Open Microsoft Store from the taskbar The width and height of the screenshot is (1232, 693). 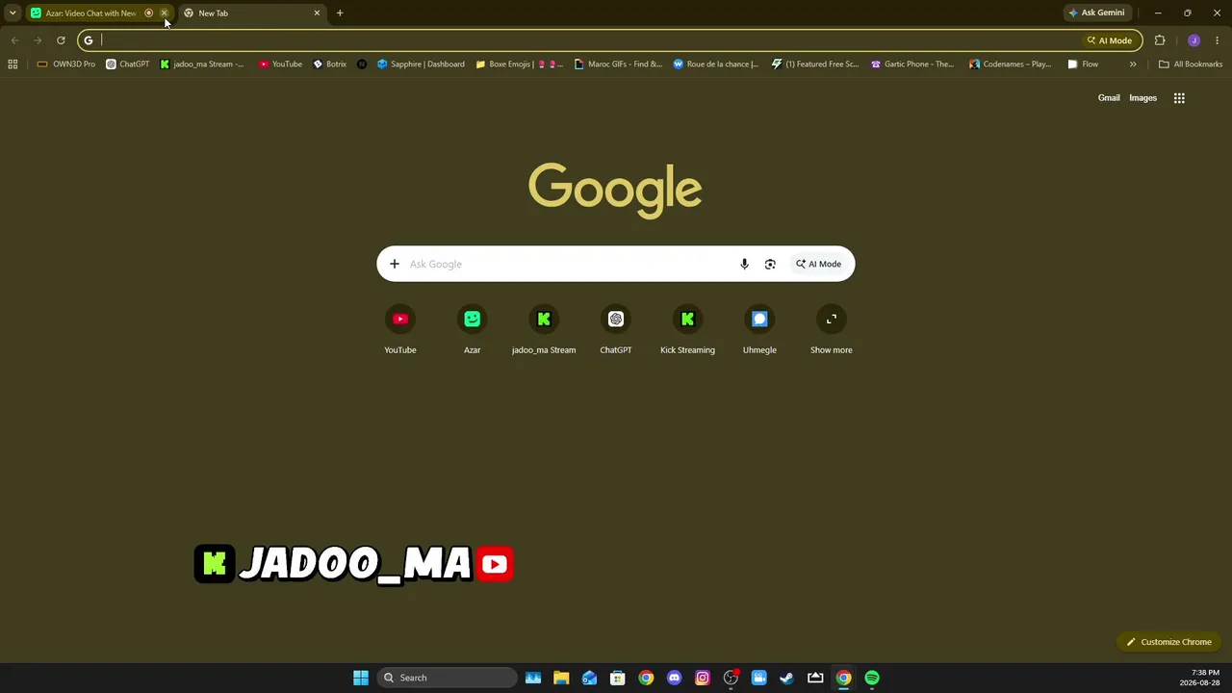pos(618,678)
